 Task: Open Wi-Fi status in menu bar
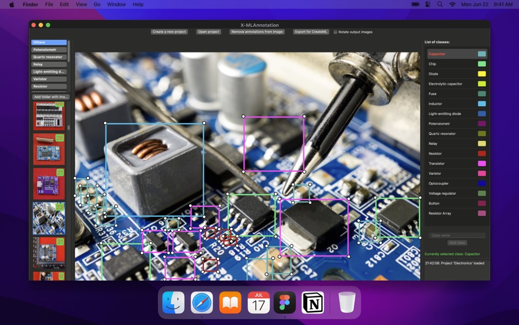tap(452, 4)
